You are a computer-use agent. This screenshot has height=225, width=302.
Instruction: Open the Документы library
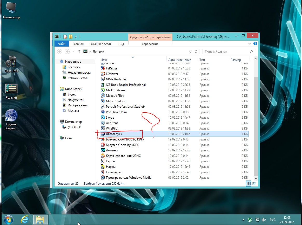coord(76,100)
